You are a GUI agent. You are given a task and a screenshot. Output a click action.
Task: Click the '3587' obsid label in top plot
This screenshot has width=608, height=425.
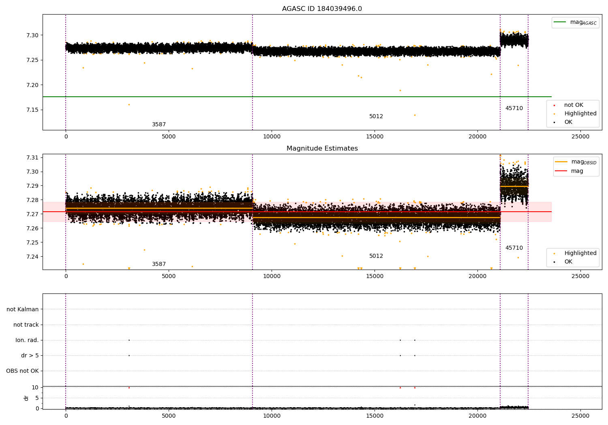tap(159, 125)
